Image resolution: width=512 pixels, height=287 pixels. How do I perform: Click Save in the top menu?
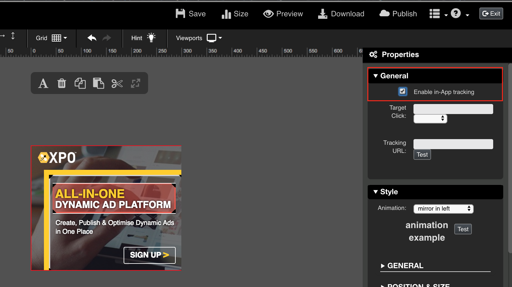point(191,14)
